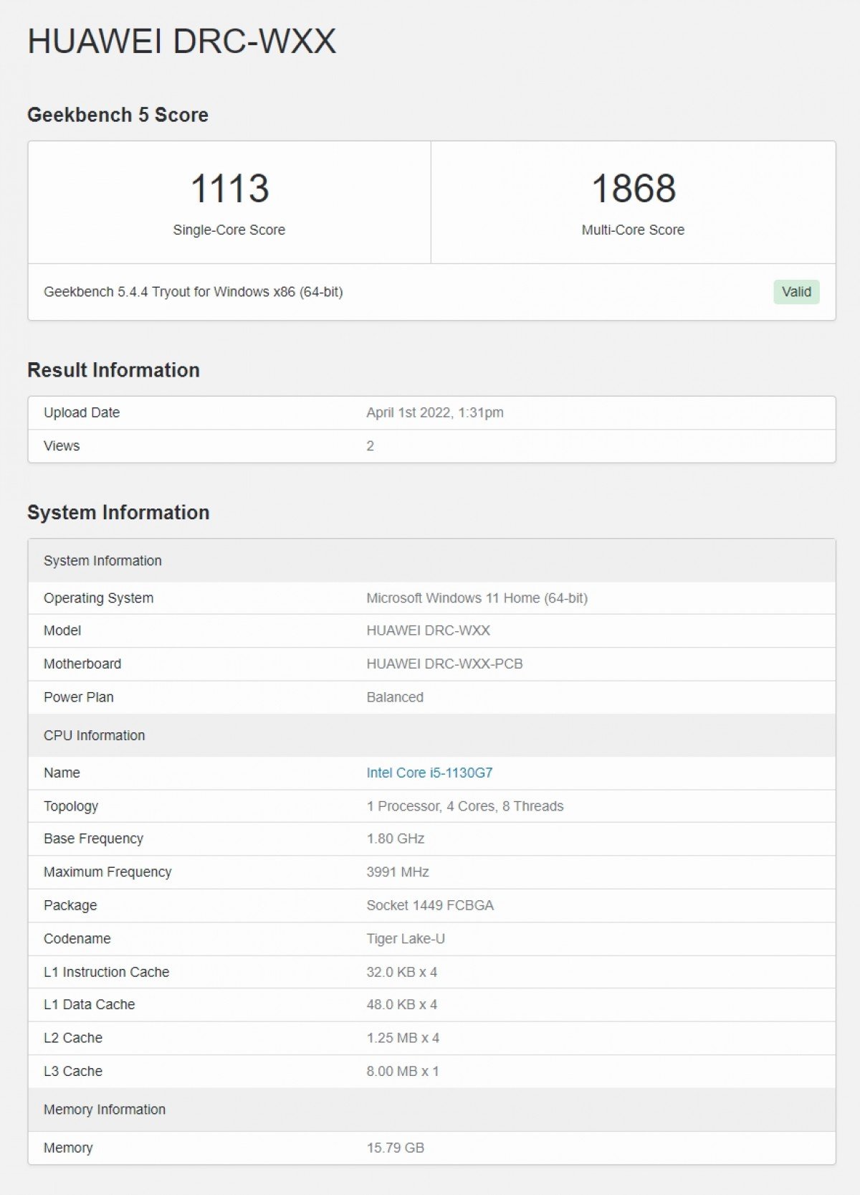Click the 1113 single-core score
The height and width of the screenshot is (1195, 860).
click(229, 189)
